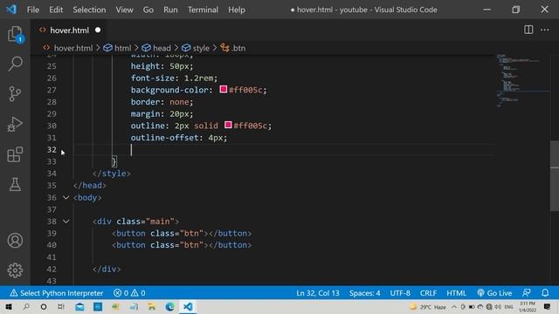The width and height of the screenshot is (559, 314).
Task: Open the Run menu
Action: pyautogui.click(x=170, y=10)
